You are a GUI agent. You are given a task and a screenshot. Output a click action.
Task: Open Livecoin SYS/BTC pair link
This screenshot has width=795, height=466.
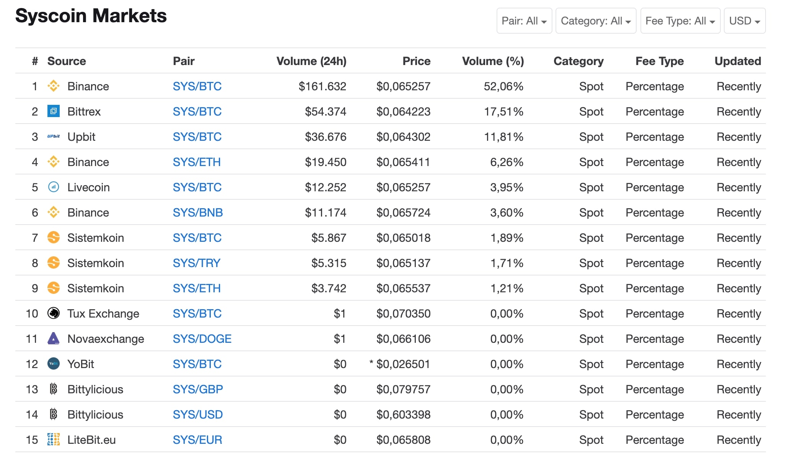pyautogui.click(x=197, y=187)
